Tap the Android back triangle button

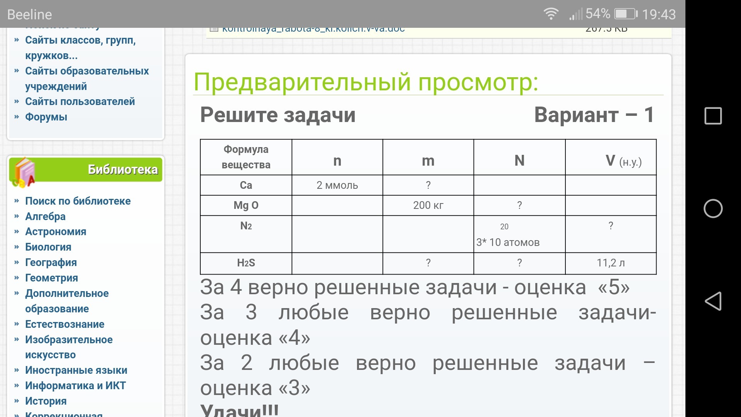tap(713, 301)
